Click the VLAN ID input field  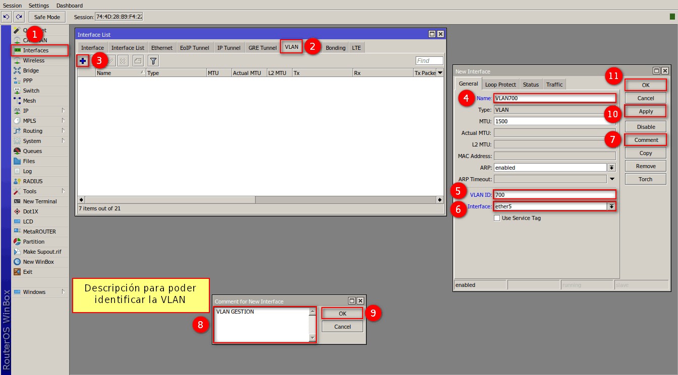(x=554, y=195)
